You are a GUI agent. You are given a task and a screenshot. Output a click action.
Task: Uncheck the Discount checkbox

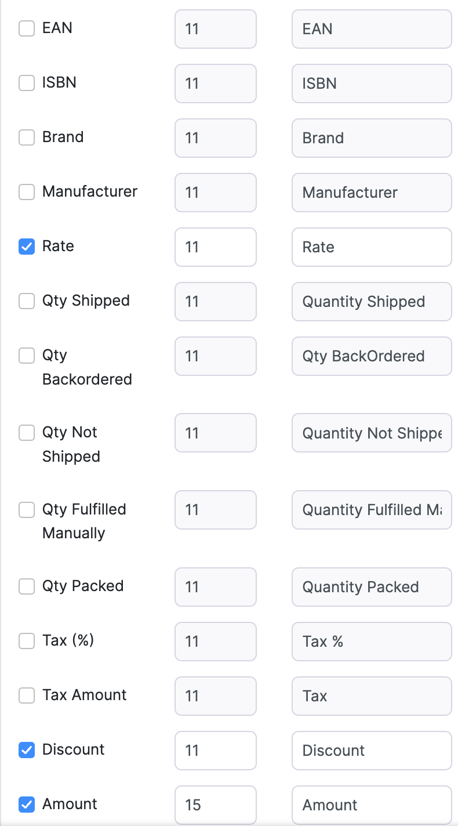pyautogui.click(x=27, y=750)
